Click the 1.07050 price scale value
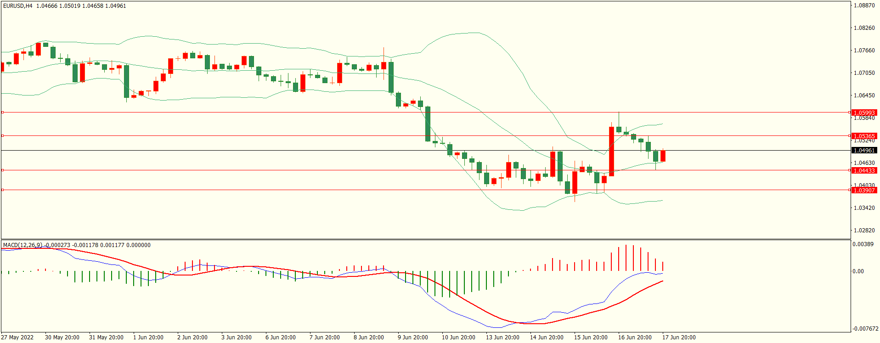Viewport: 880px width, 343px height. (864, 73)
